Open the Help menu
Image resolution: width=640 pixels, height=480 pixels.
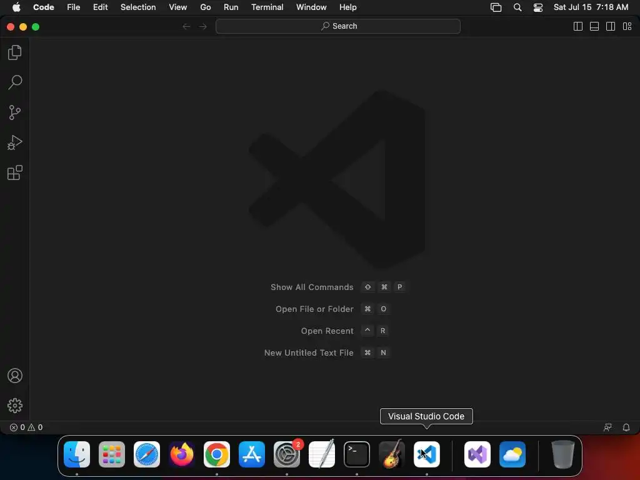click(347, 7)
